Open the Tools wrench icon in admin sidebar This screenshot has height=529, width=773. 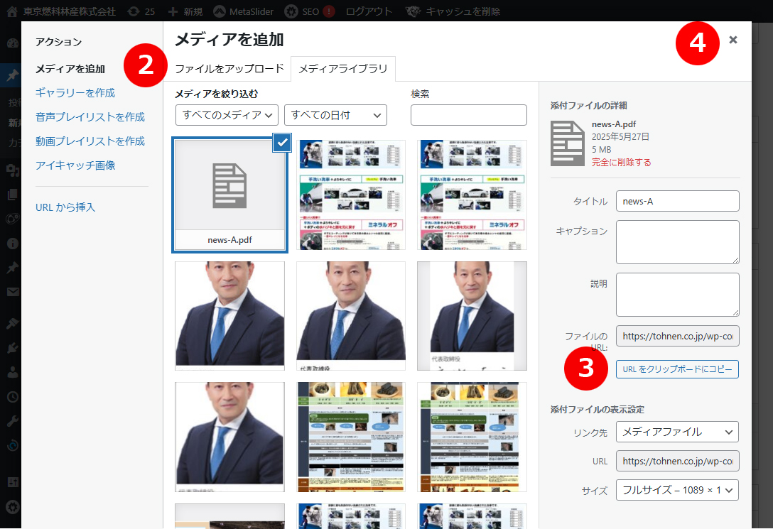click(x=12, y=421)
